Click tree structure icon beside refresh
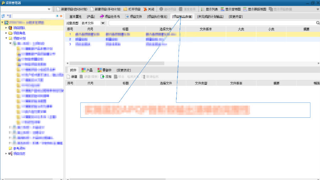The image size is (320, 180). [x=9, y=16]
